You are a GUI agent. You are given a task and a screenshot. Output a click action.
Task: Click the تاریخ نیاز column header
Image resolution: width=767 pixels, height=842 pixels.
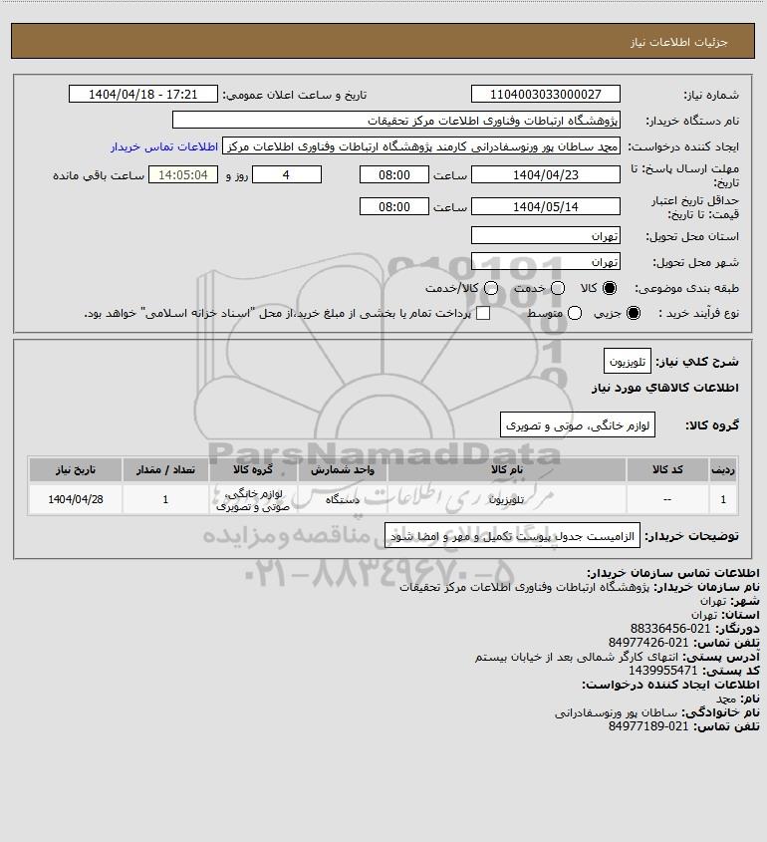coord(75,470)
